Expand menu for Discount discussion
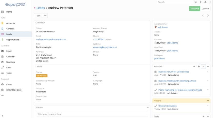 pyautogui.click(x=208, y=105)
